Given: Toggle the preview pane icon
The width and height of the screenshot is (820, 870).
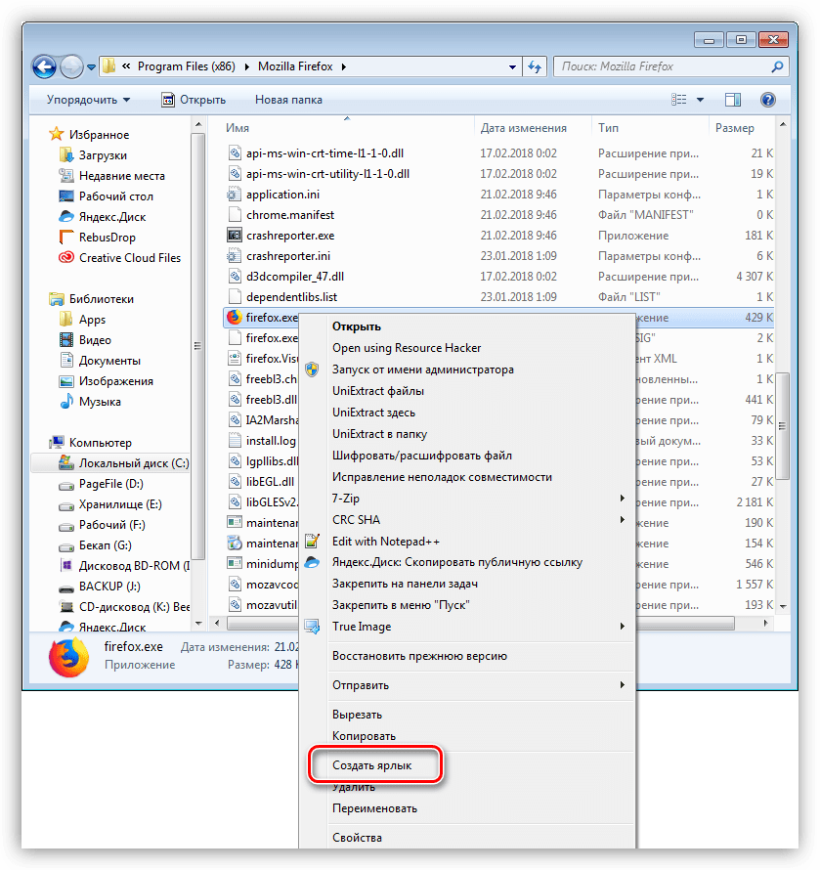Looking at the screenshot, I should [x=733, y=100].
